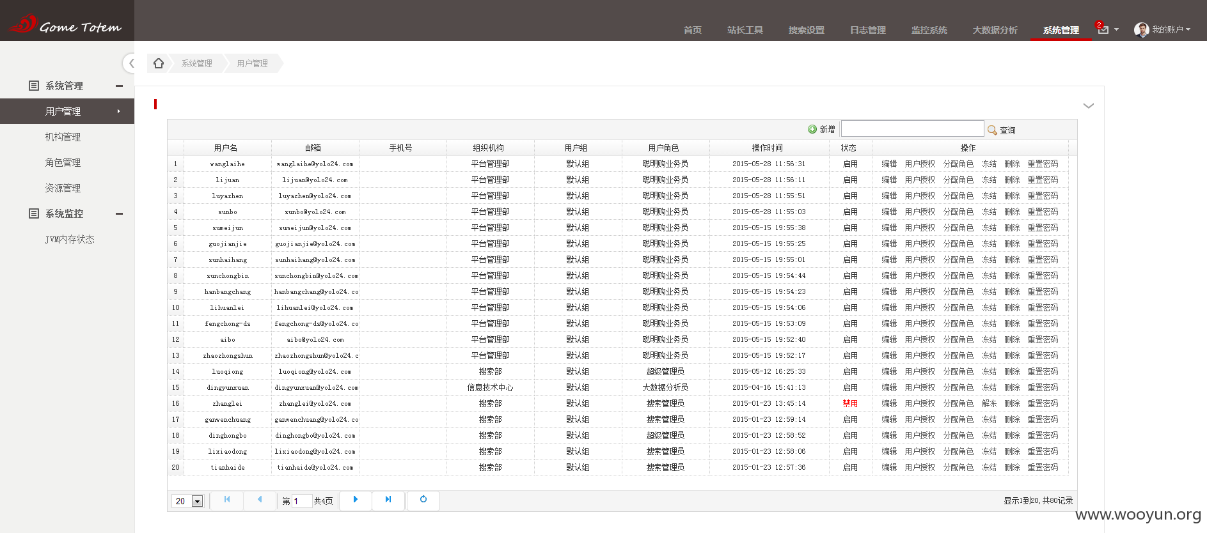Click the green add (新增) icon
This screenshot has width=1207, height=533.
[812, 129]
